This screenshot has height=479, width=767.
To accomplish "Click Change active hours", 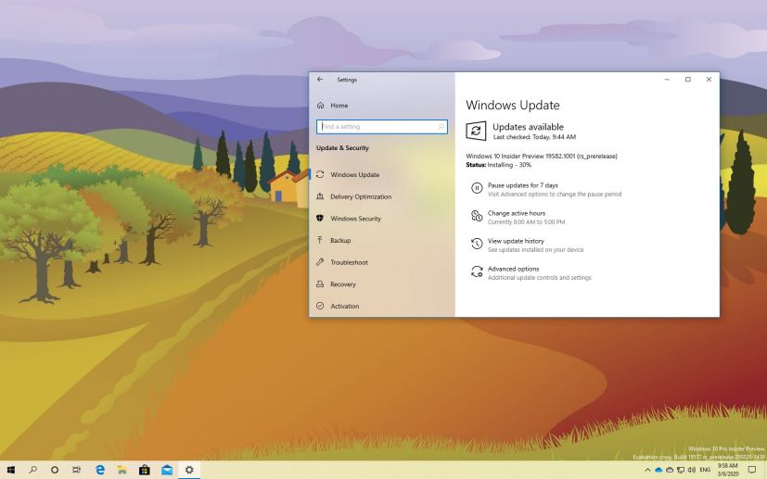I will (x=516, y=213).
